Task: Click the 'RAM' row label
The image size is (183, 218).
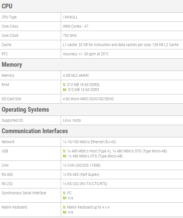Action: [x=5, y=85]
